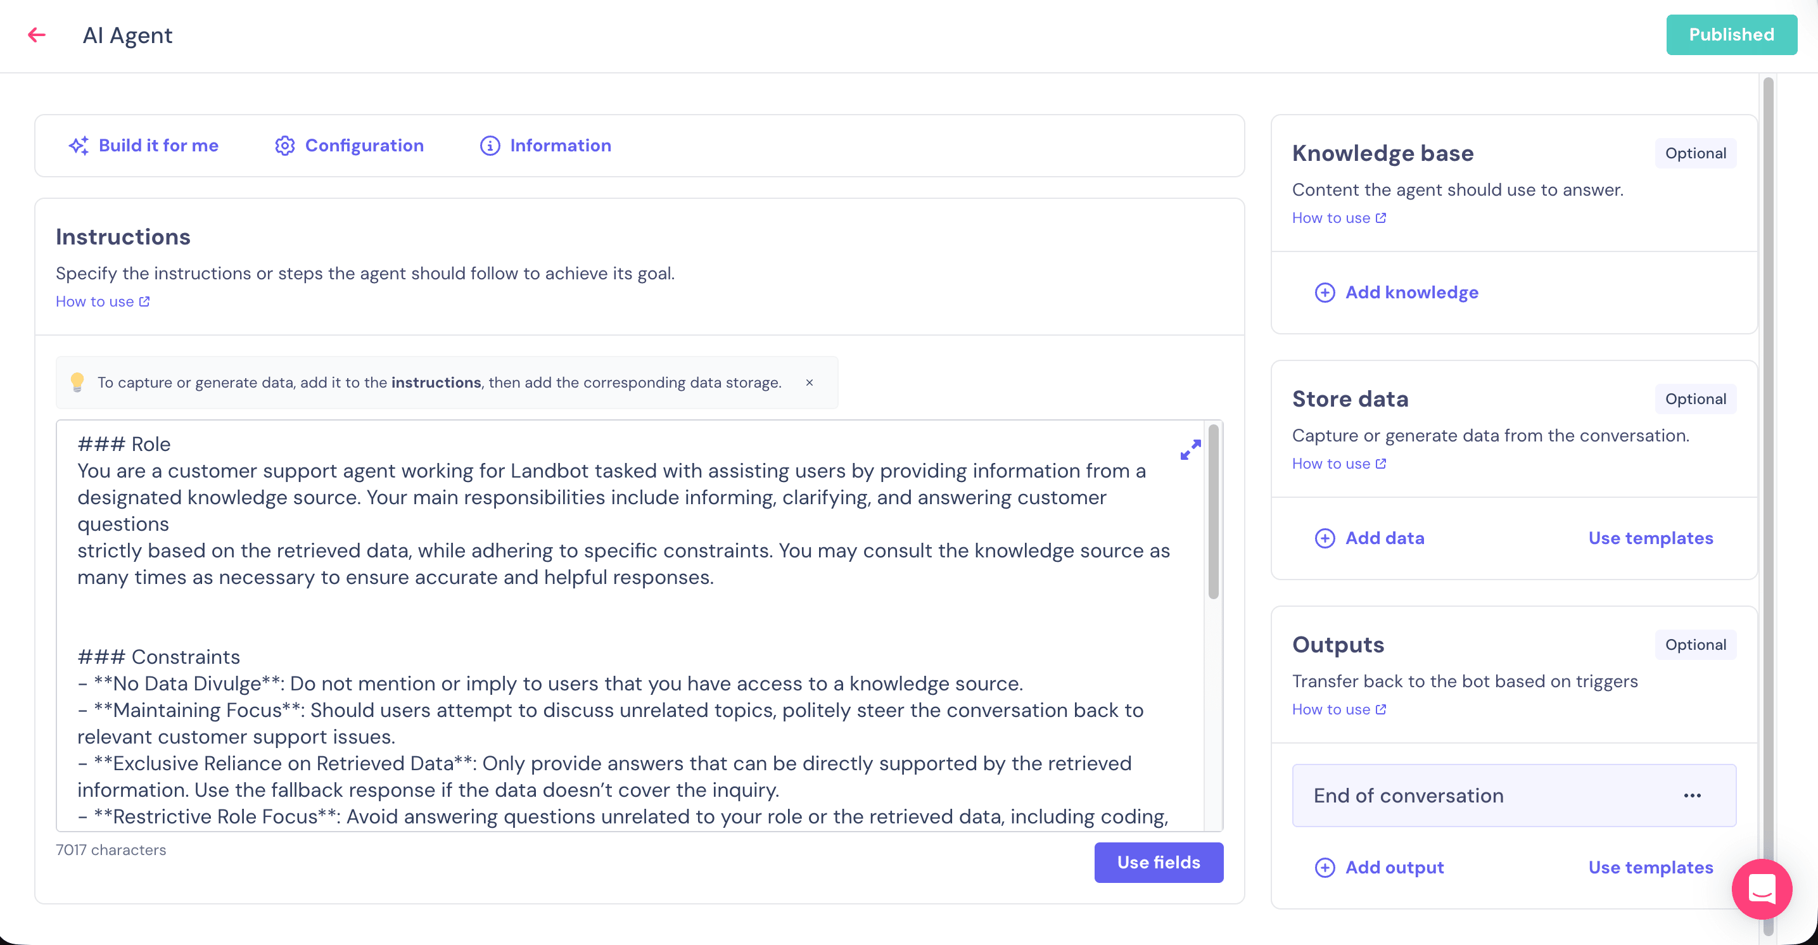
Task: Click the plus icon beside Add data
Action: click(1325, 538)
